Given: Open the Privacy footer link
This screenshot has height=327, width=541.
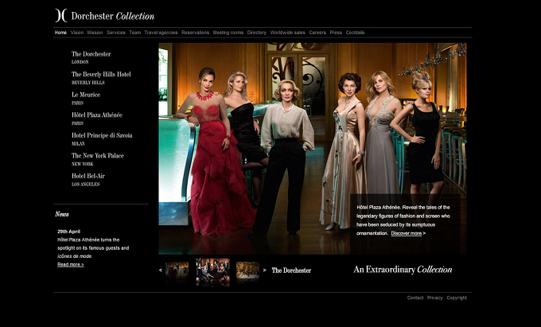Looking at the screenshot, I should point(434,298).
